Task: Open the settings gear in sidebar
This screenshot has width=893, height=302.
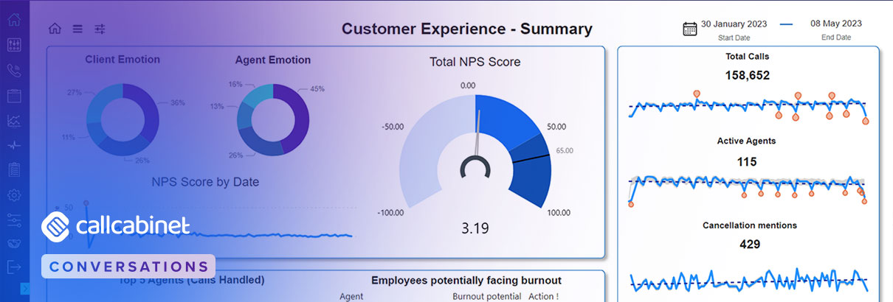Action: [14, 195]
